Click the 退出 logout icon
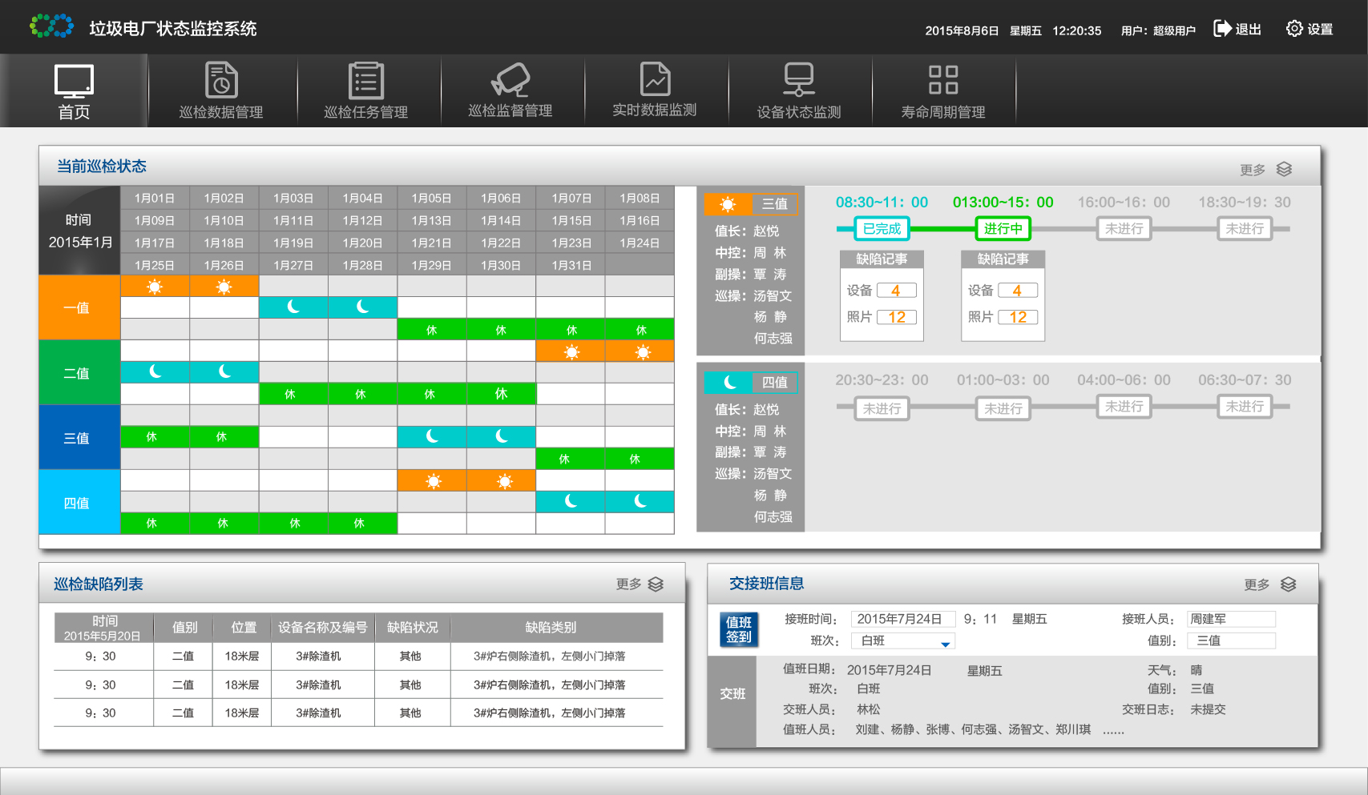 (1223, 29)
